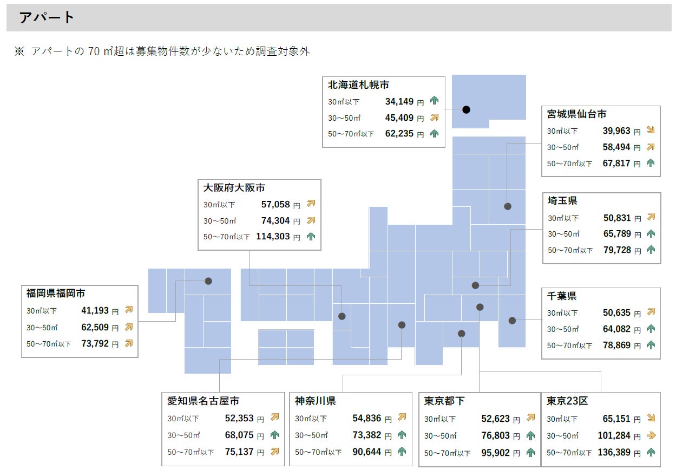Click the diagonal arrow beside 75,137 円
This screenshot has height=476, width=676.
tap(274, 451)
